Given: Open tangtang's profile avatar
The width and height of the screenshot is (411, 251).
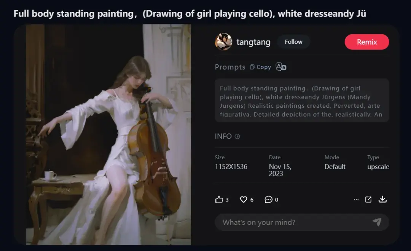Looking at the screenshot, I should point(224,42).
